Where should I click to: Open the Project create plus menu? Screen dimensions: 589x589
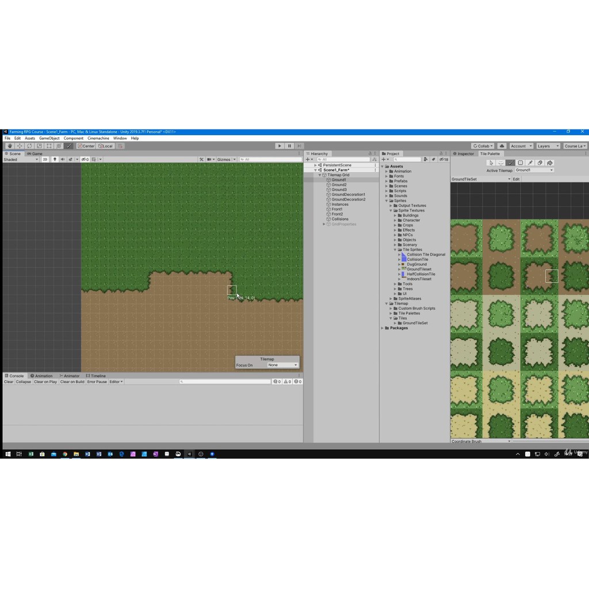click(385, 159)
